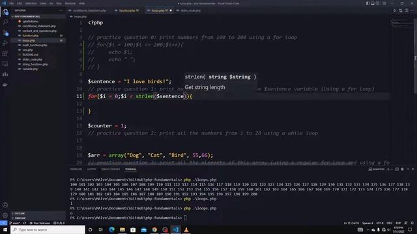417x234 pixels.
Task: Open the notifications bell in status bar
Action: (x=412, y=223)
